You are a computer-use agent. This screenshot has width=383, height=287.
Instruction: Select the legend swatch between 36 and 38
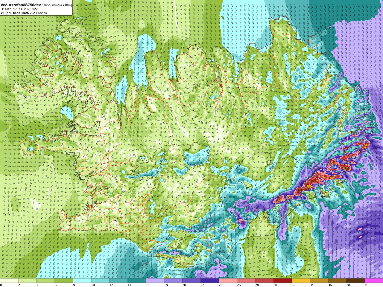(x=338, y=281)
